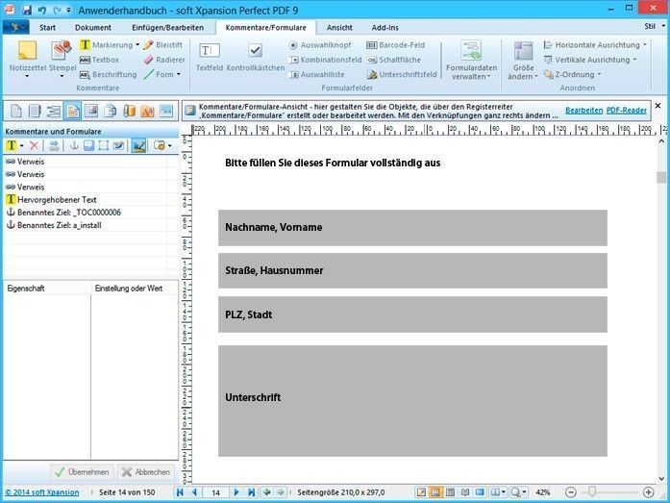
Task: Switch to the Einfügen/Bearbeiten ribbon tab
Action: tap(167, 27)
